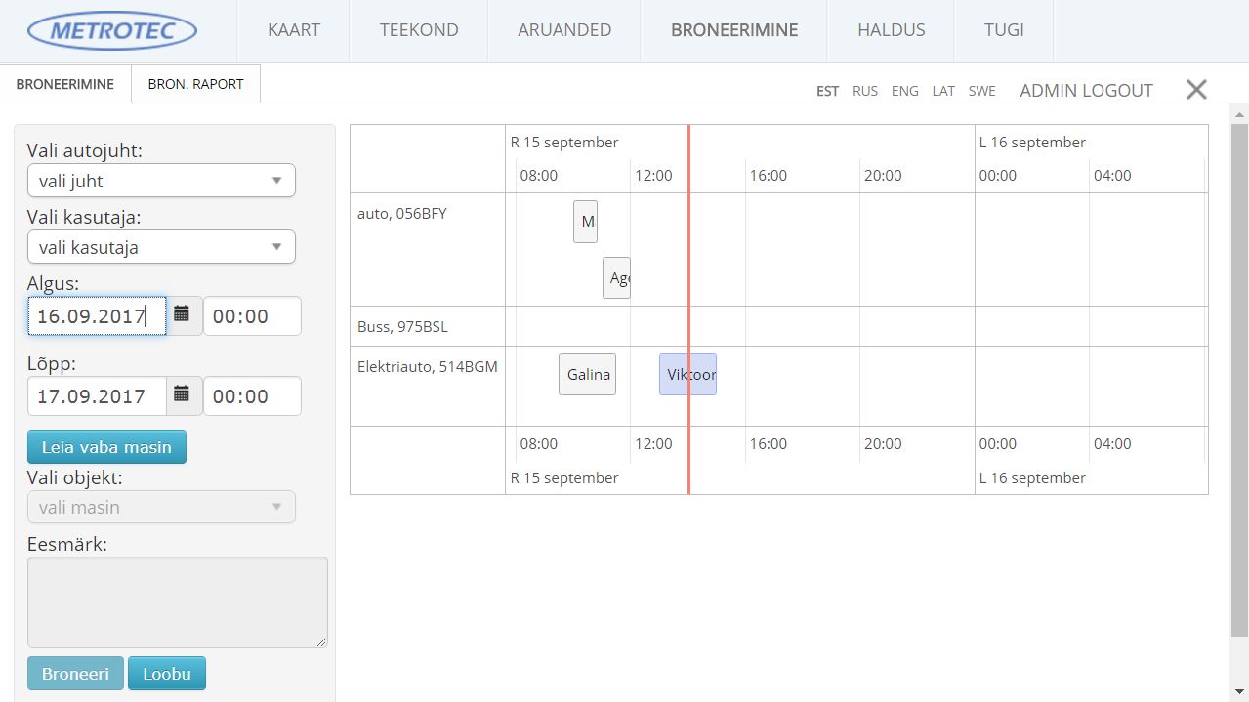Open the Algus date calendar picker

[183, 315]
